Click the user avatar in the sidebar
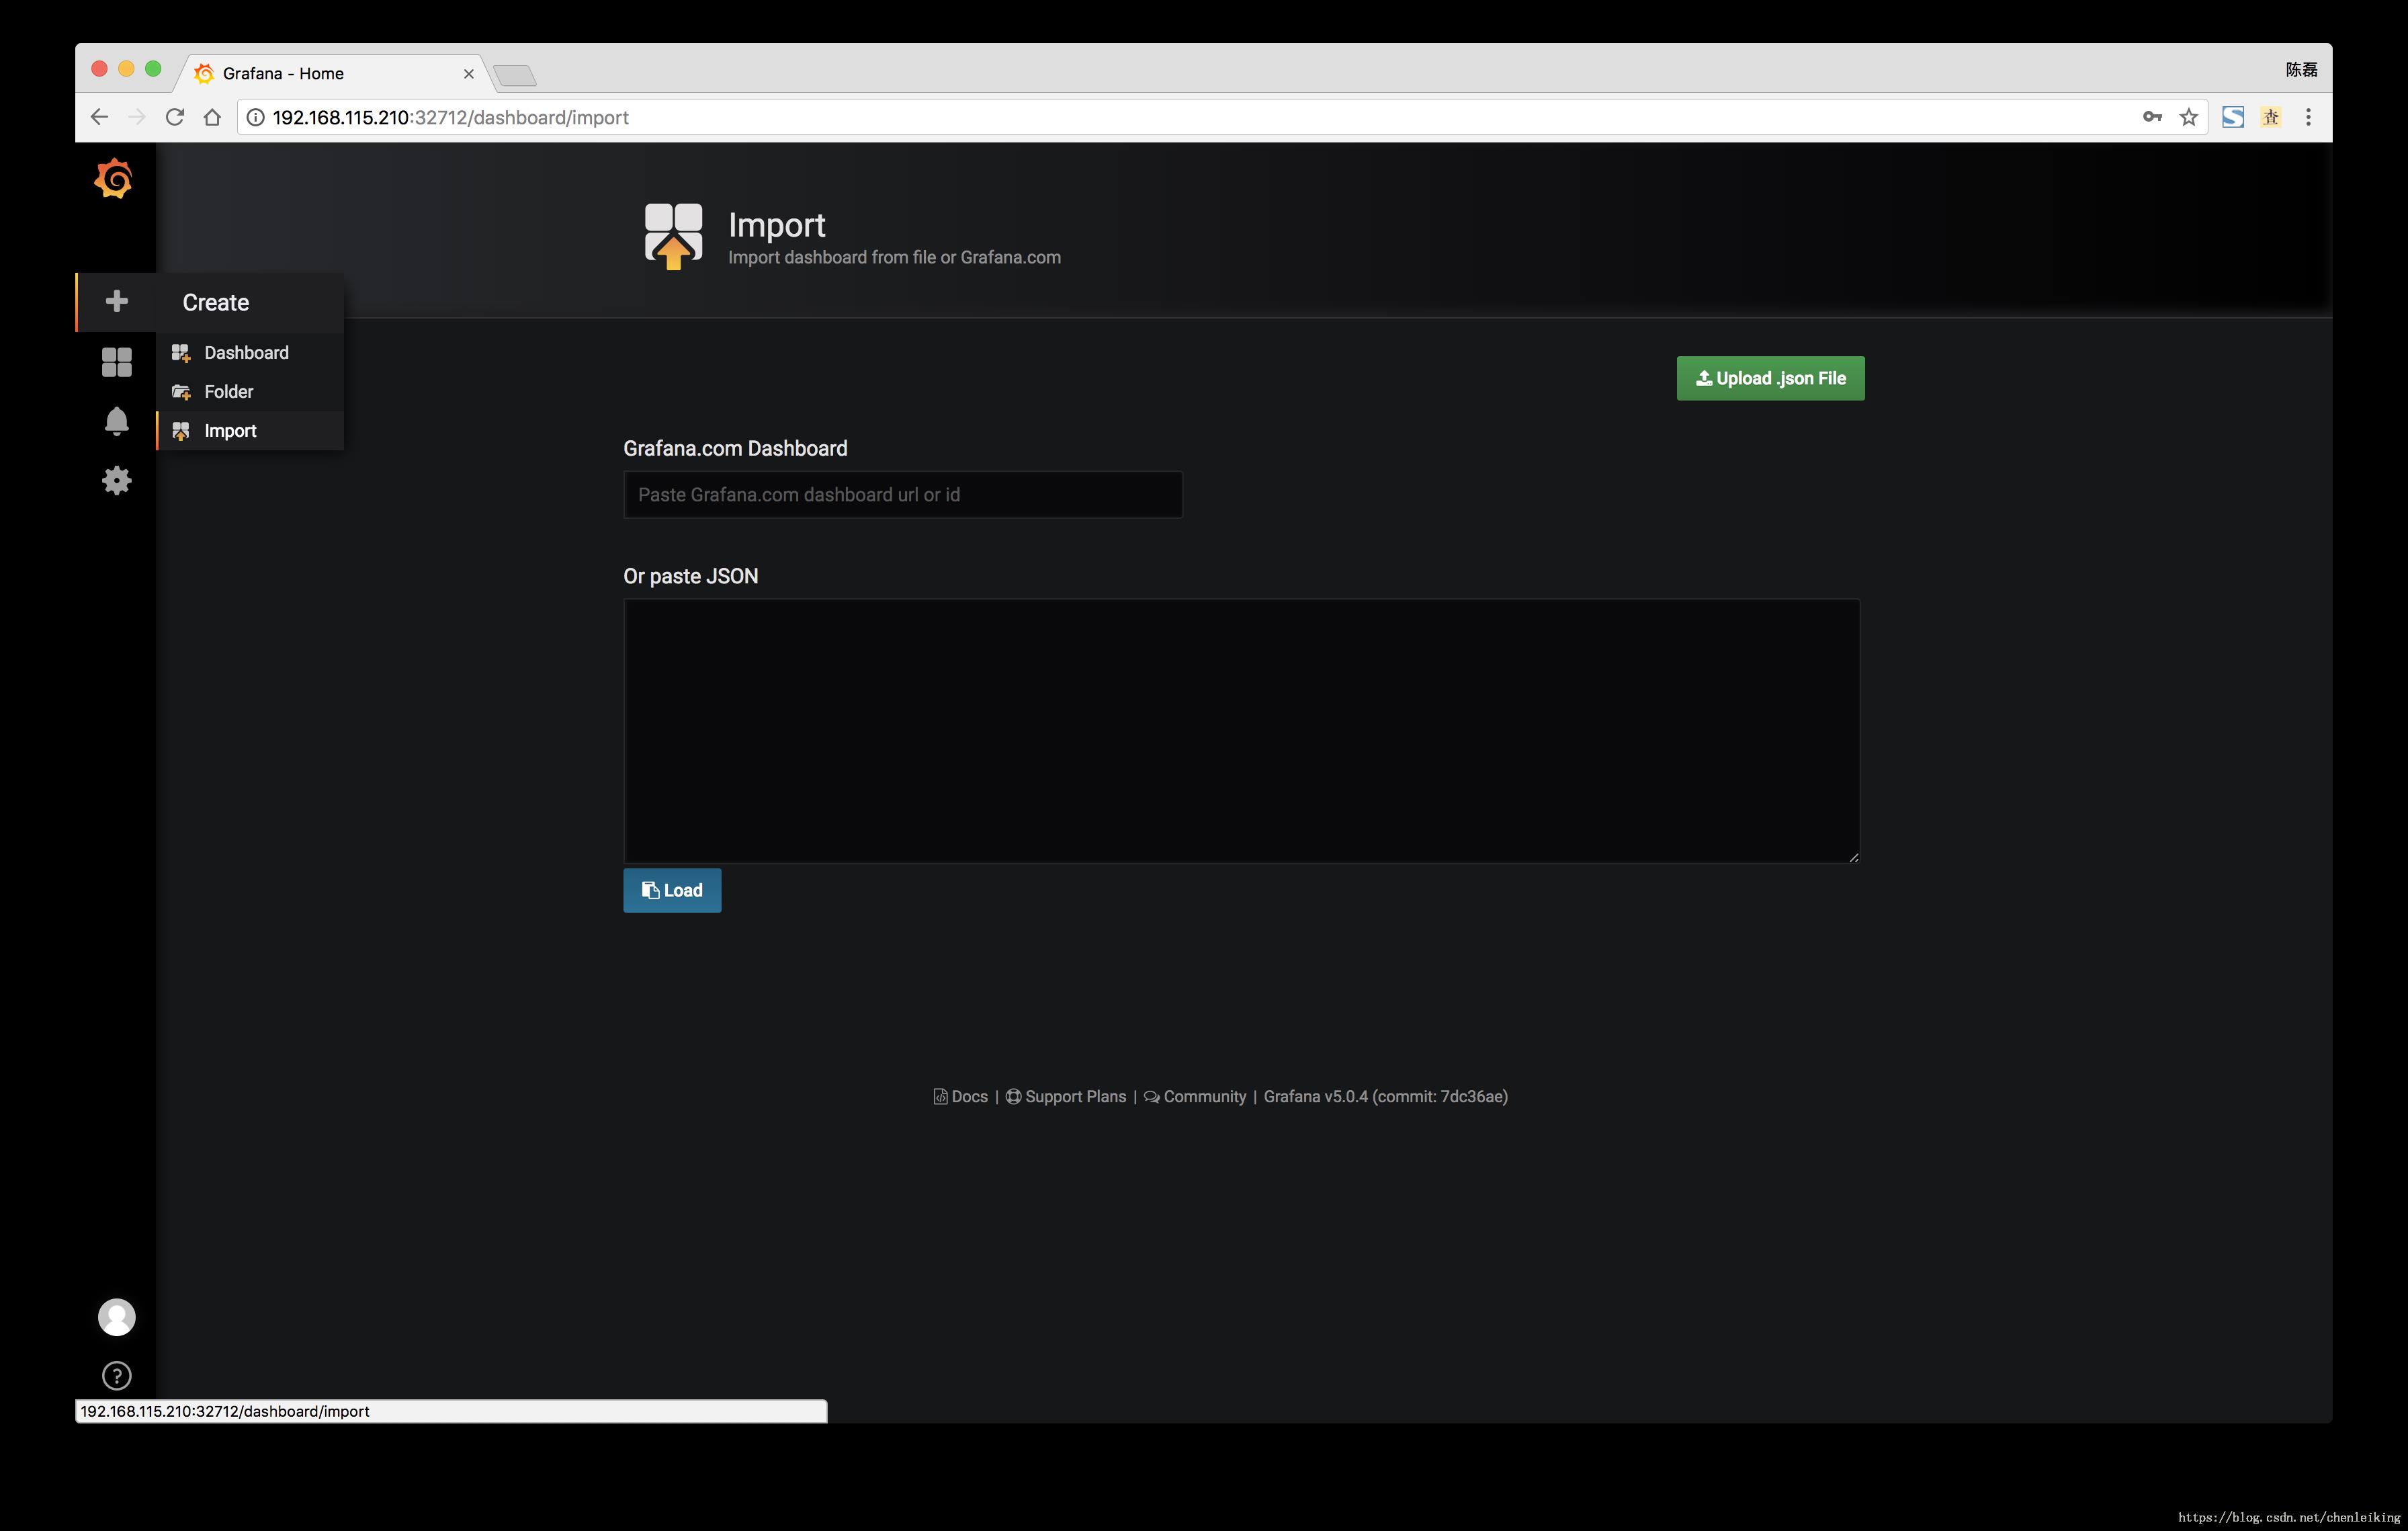 point(116,1317)
